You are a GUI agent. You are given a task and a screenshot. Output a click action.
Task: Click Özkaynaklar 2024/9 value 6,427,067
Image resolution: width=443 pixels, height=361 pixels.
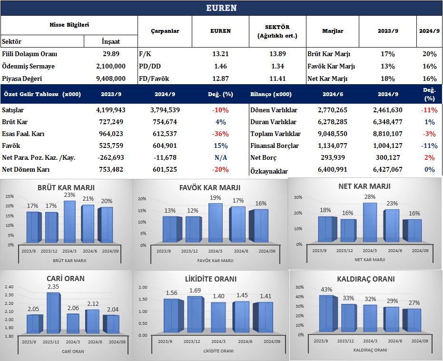click(388, 169)
